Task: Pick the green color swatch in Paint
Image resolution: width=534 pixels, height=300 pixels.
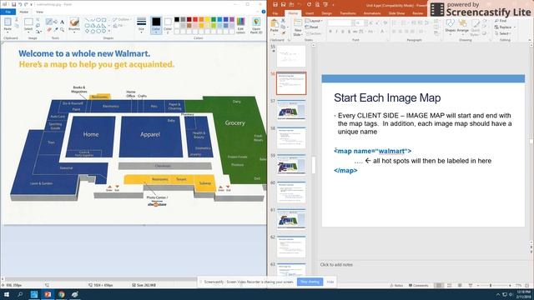Action: click(x=214, y=19)
